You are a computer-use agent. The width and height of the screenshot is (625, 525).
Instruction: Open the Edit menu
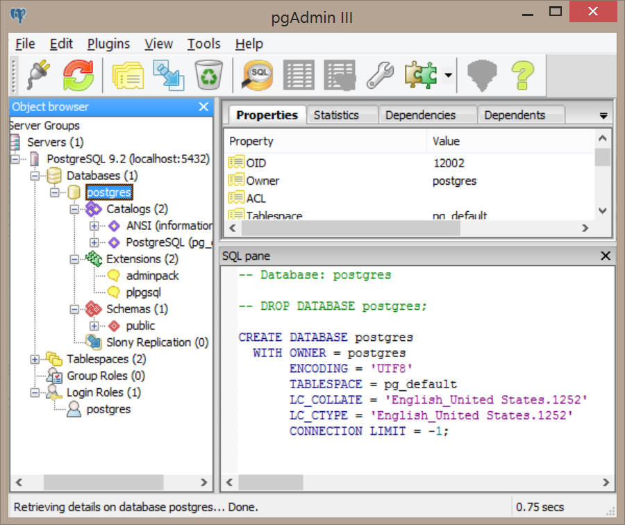pyautogui.click(x=61, y=44)
